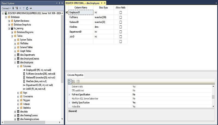Select the Column Properties tab
The image size is (218, 125).
[x=75, y=75]
